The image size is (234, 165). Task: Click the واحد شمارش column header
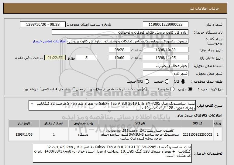point(83,124)
